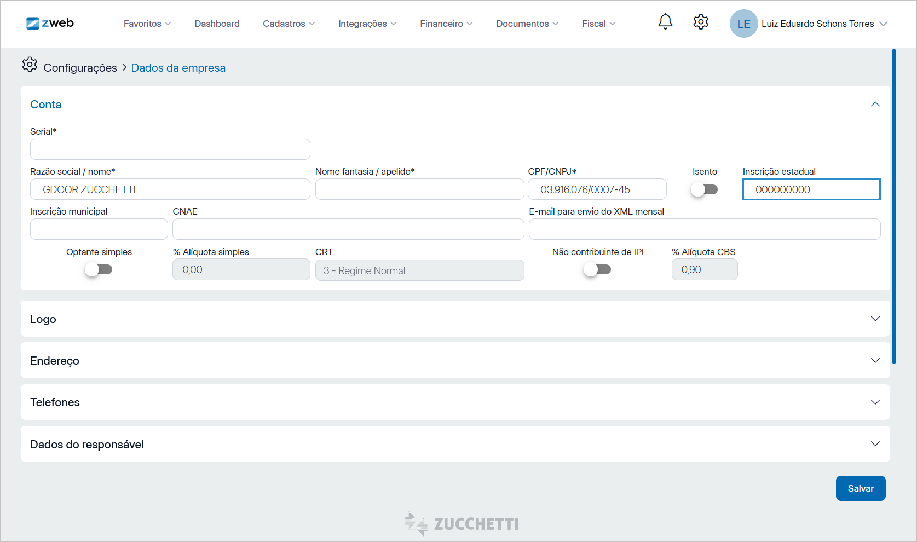Click the Serial input field
917x542 pixels.
(170, 149)
